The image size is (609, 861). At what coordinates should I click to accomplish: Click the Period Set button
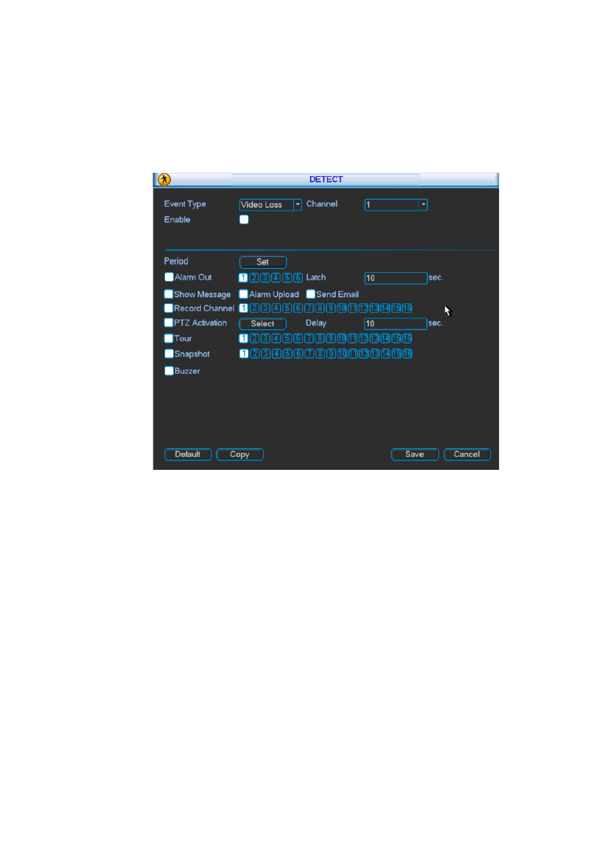262,262
